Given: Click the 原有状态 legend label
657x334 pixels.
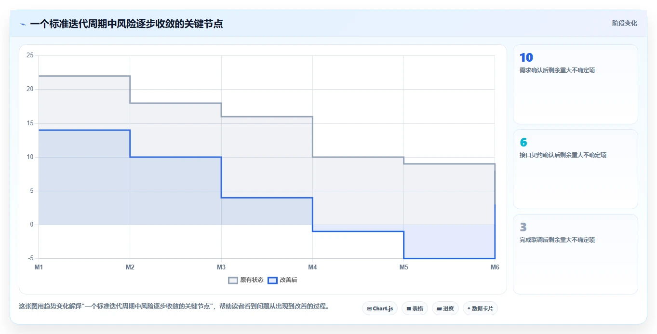Looking at the screenshot, I should point(252,280).
